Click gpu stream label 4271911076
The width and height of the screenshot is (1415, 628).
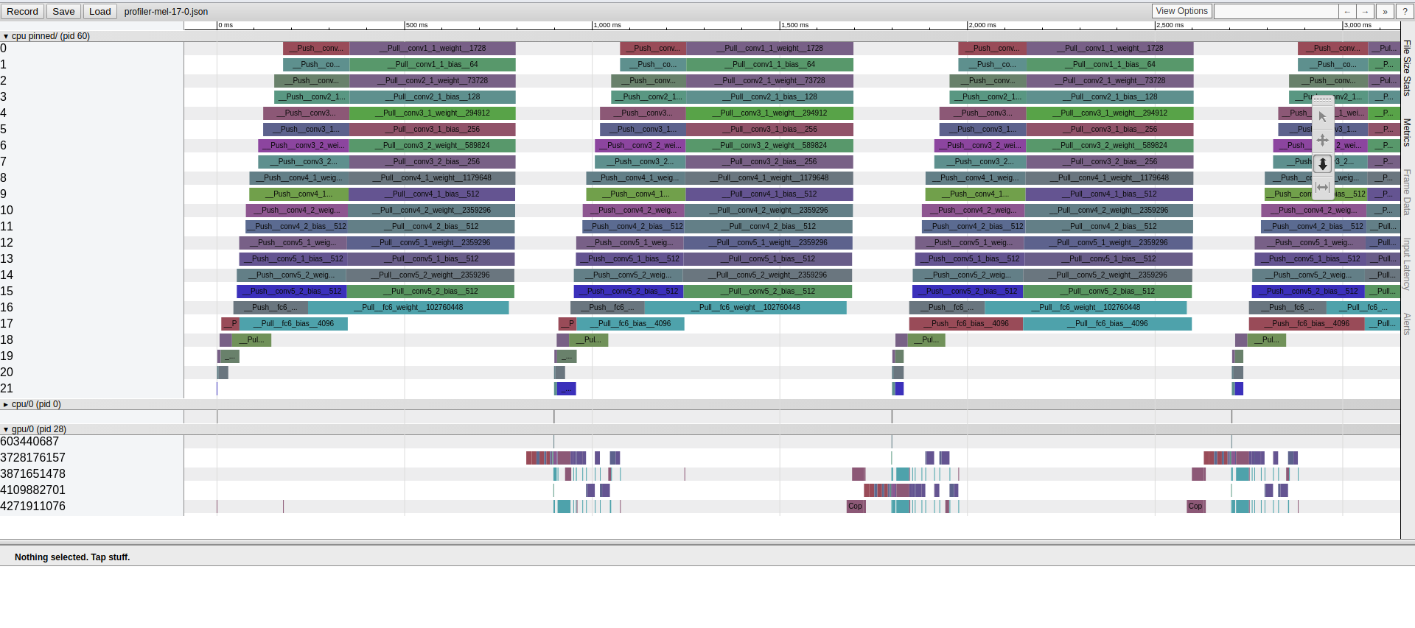point(33,507)
